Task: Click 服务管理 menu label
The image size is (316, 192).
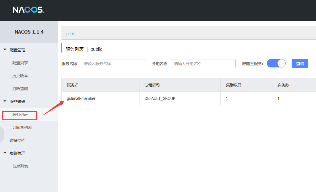Action: pos(18,102)
